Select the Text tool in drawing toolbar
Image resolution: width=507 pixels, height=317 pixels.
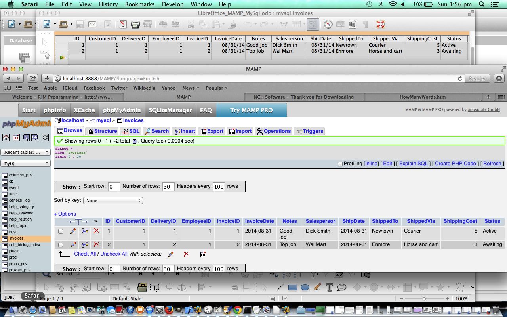tap(329, 287)
